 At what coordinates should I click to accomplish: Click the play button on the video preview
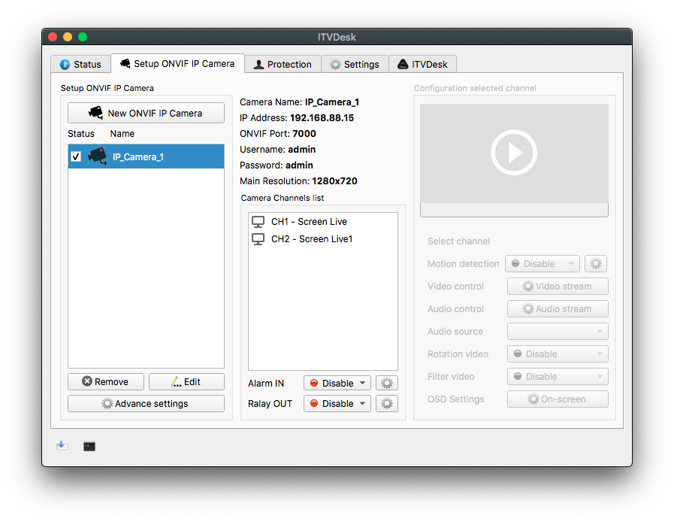click(x=514, y=152)
